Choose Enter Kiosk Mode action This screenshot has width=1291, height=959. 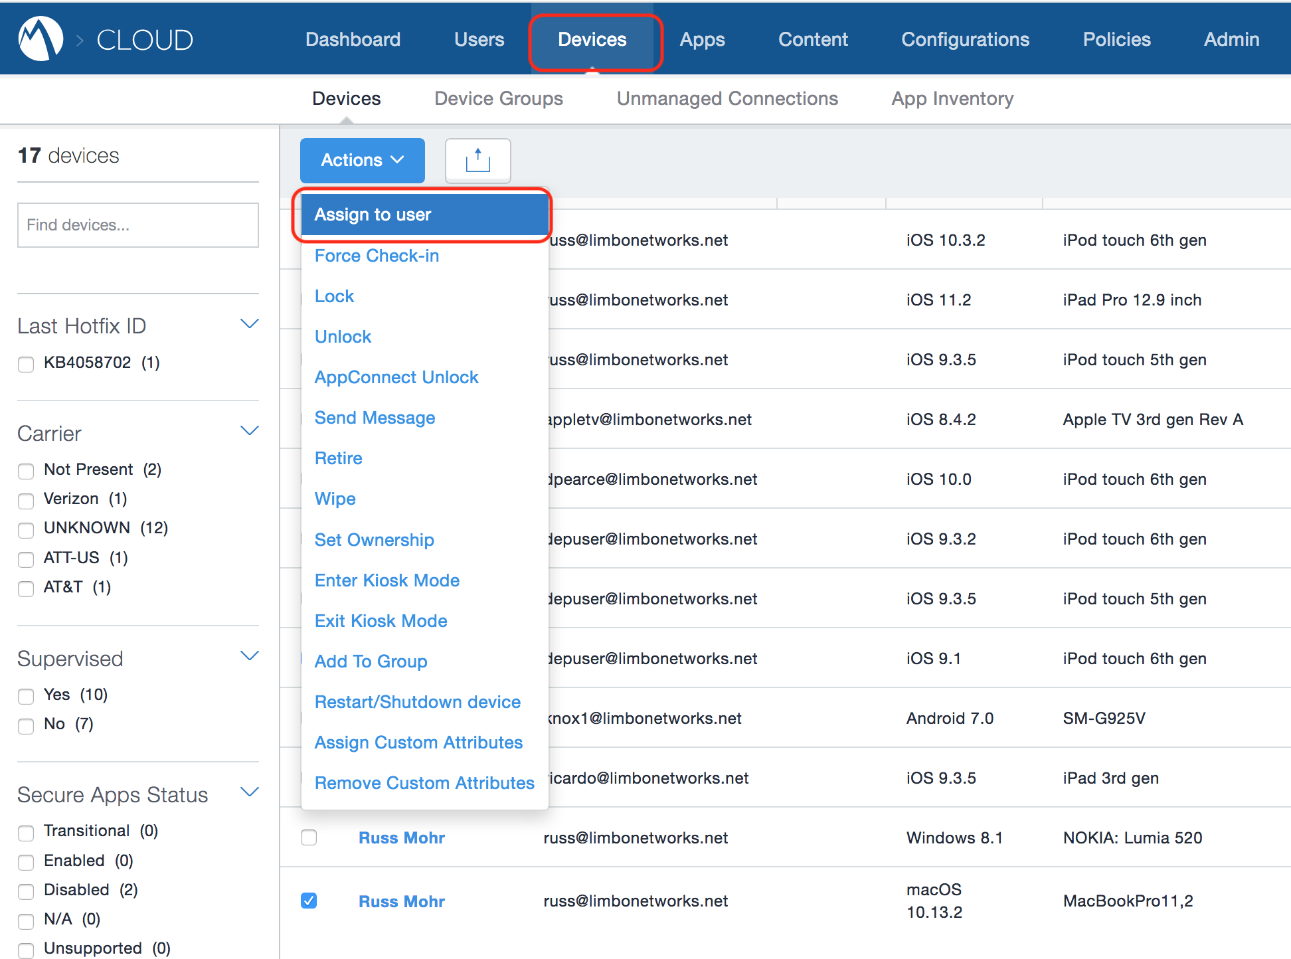(387, 580)
